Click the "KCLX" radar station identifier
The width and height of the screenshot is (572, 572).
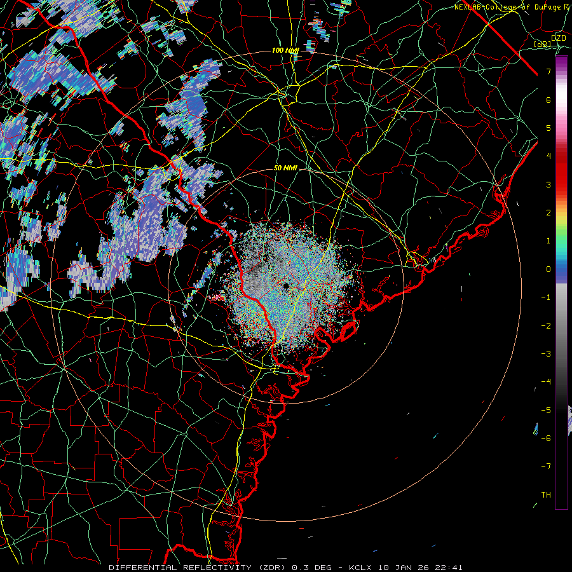click(x=360, y=568)
